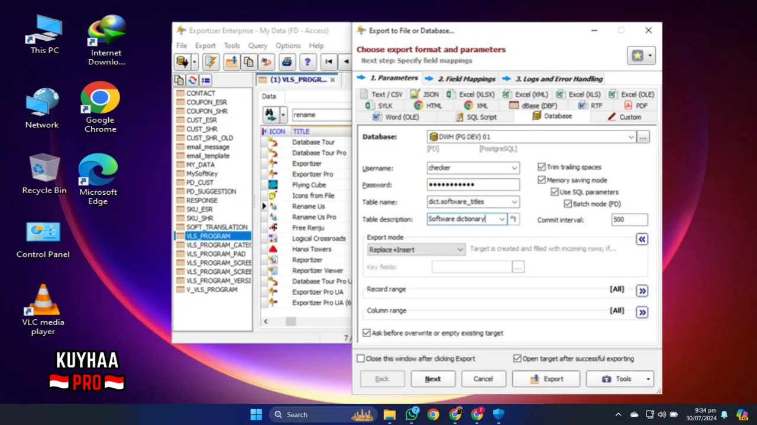Open WhatsApp from the taskbar

tap(412, 414)
